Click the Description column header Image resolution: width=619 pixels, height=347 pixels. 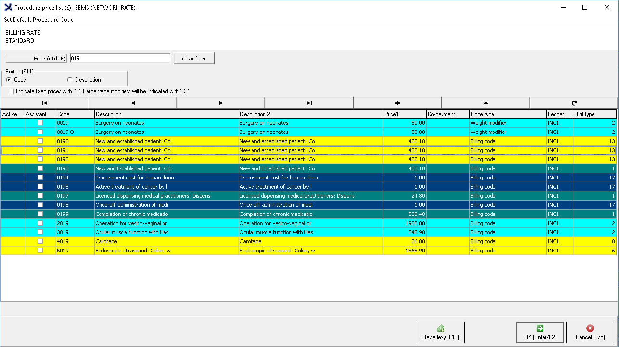[x=166, y=114]
